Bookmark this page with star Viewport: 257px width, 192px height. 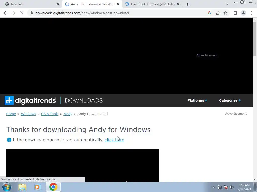point(225,13)
